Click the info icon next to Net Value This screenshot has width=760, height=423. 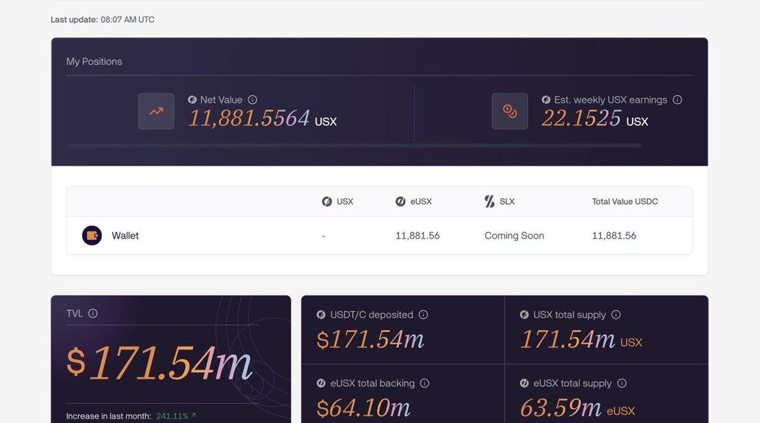coord(253,99)
